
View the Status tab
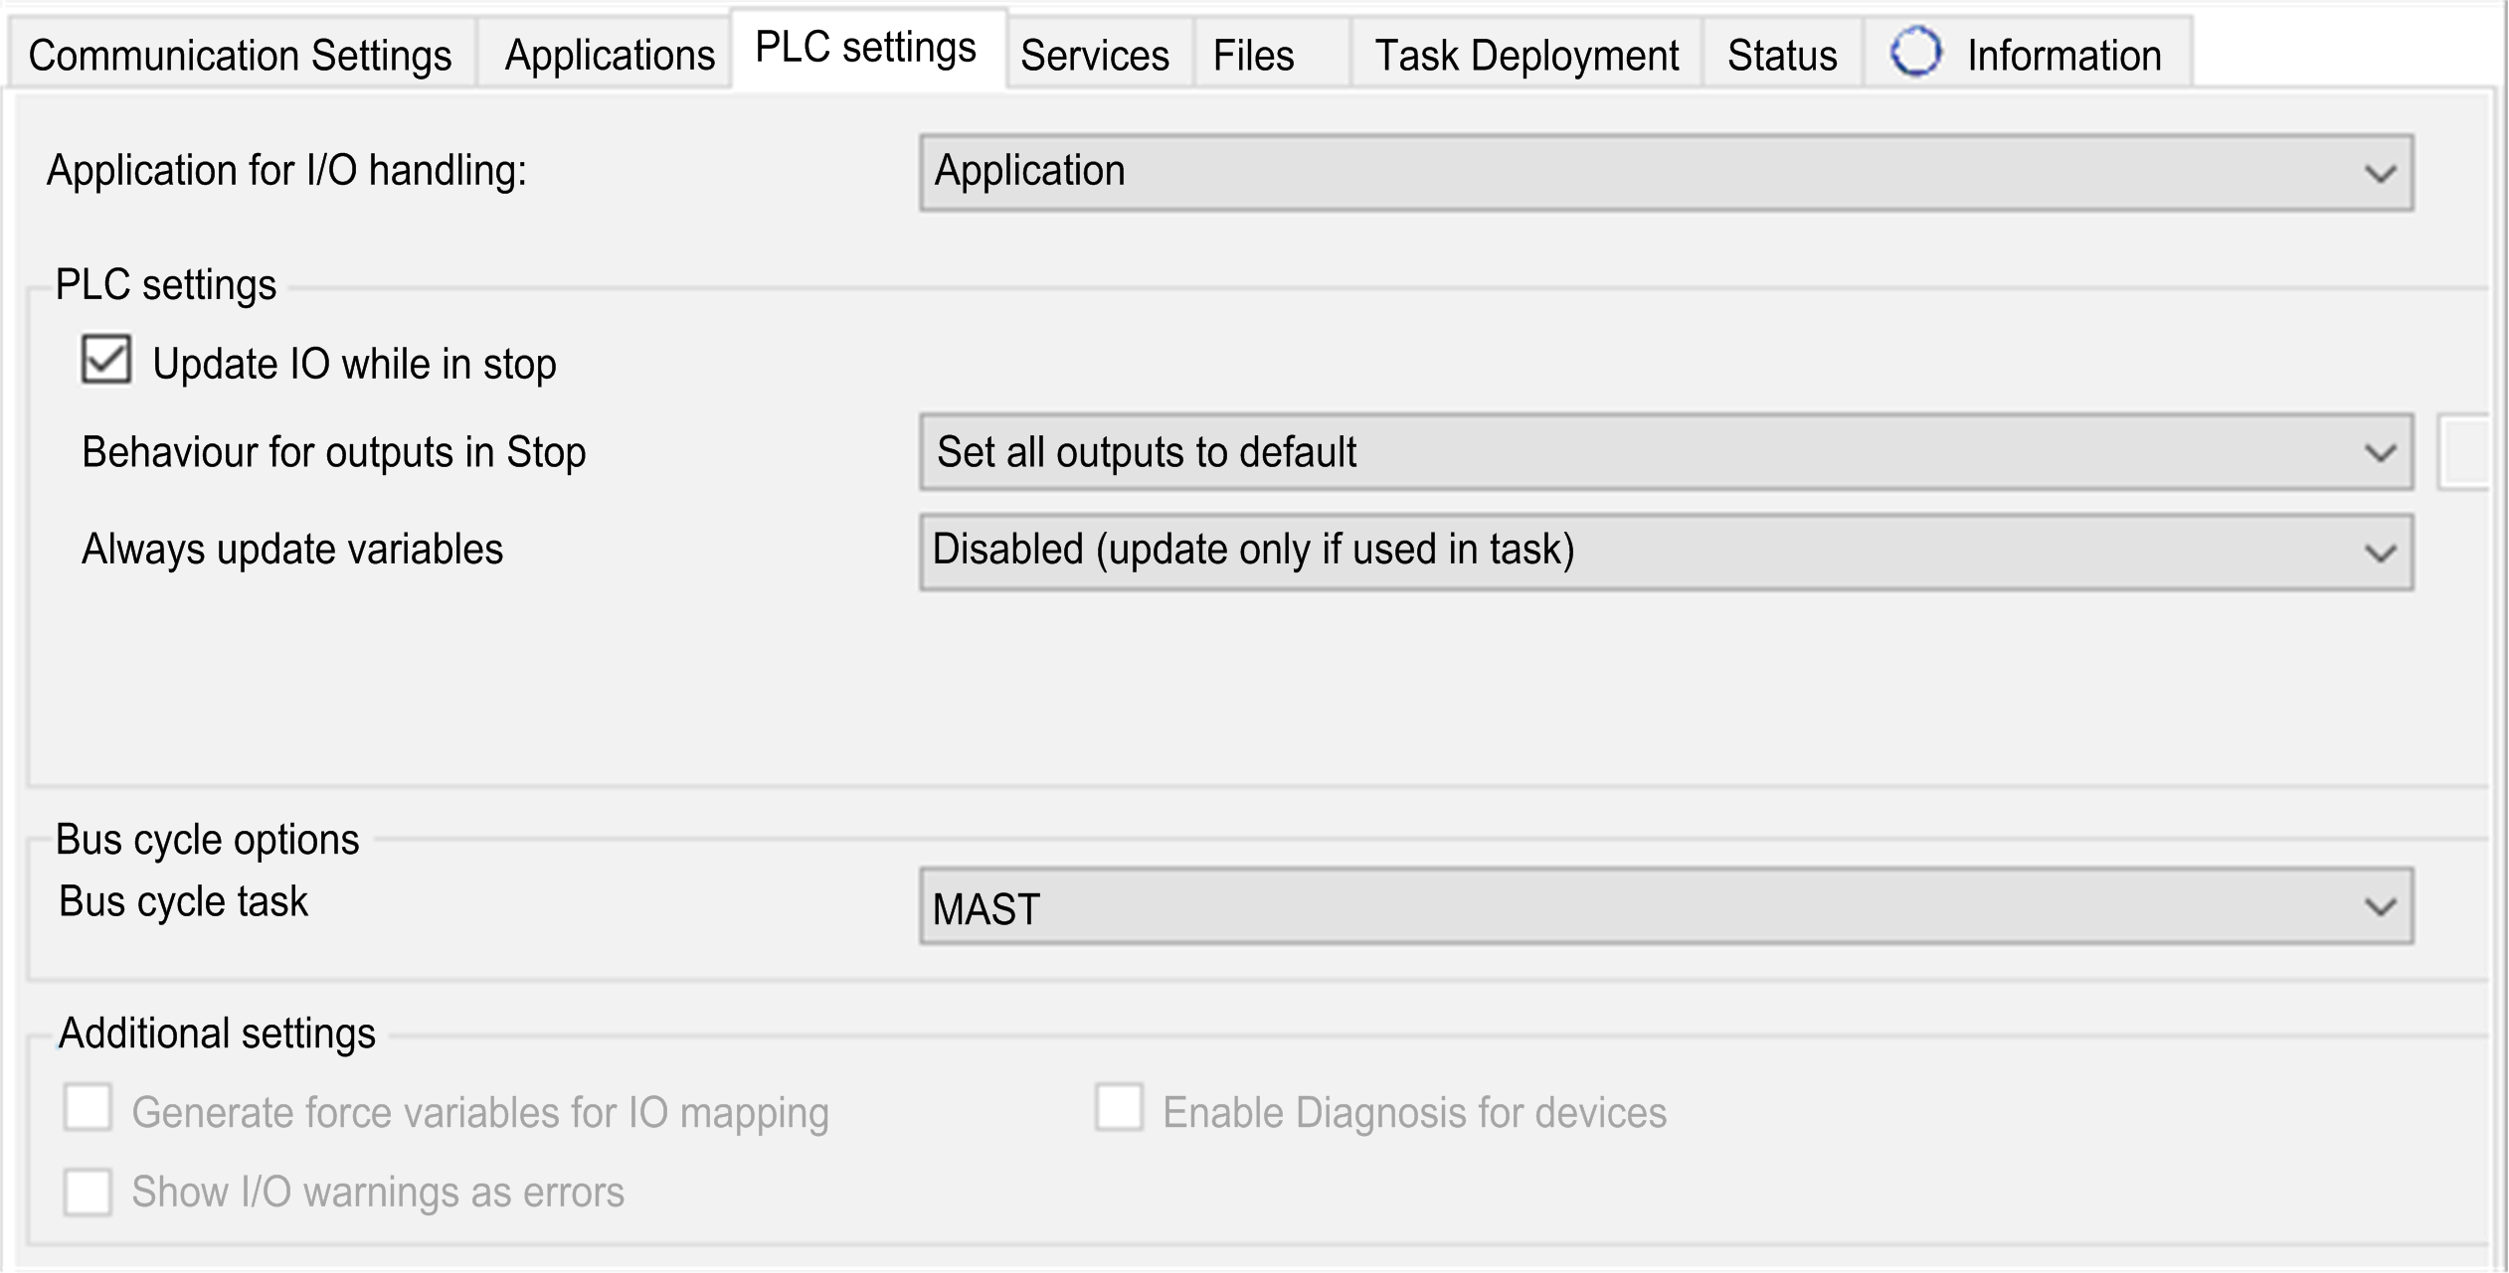pyautogui.click(x=1781, y=55)
